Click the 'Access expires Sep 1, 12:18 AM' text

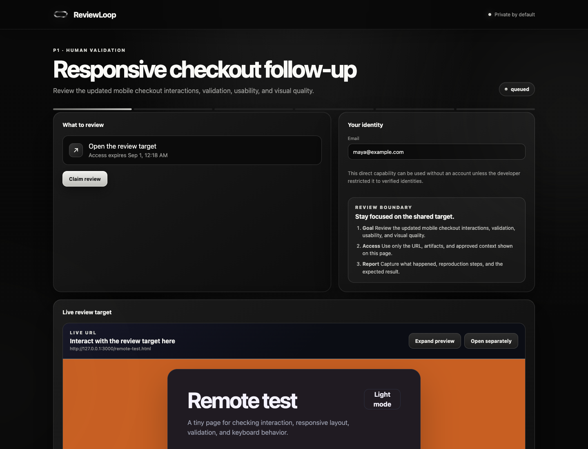[x=128, y=155]
